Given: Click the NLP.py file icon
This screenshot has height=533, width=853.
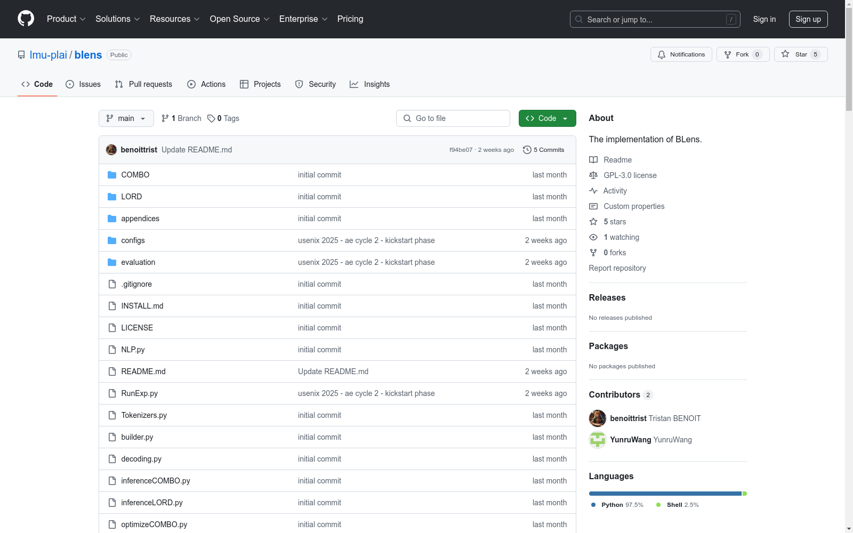Looking at the screenshot, I should (x=112, y=350).
